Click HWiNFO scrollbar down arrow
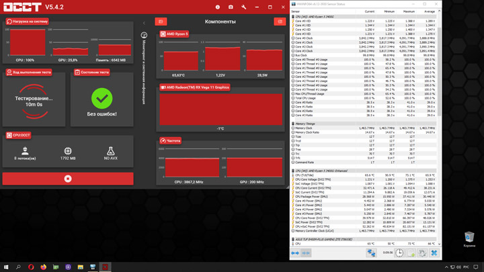Viewport: 484px width, 272px height. pos(439,244)
